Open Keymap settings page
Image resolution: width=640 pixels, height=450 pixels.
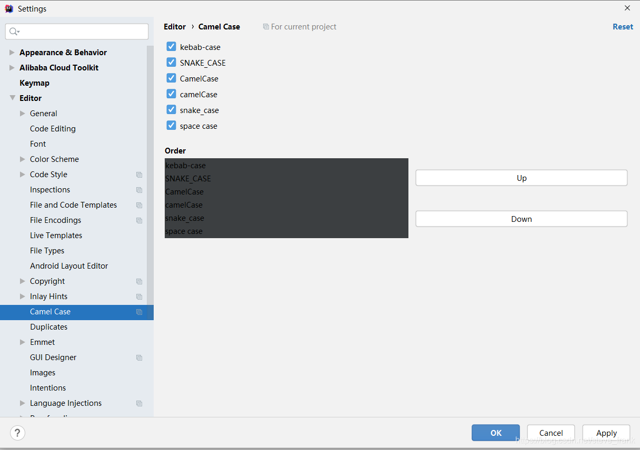pyautogui.click(x=34, y=83)
